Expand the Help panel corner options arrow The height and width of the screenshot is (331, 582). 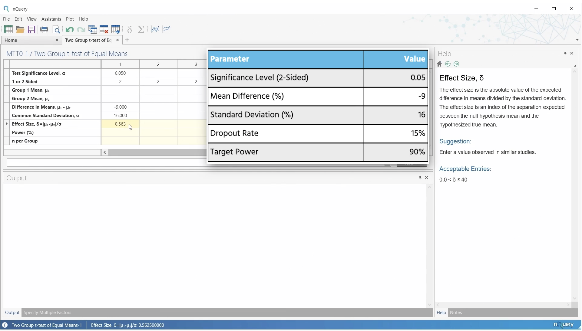(x=575, y=65)
